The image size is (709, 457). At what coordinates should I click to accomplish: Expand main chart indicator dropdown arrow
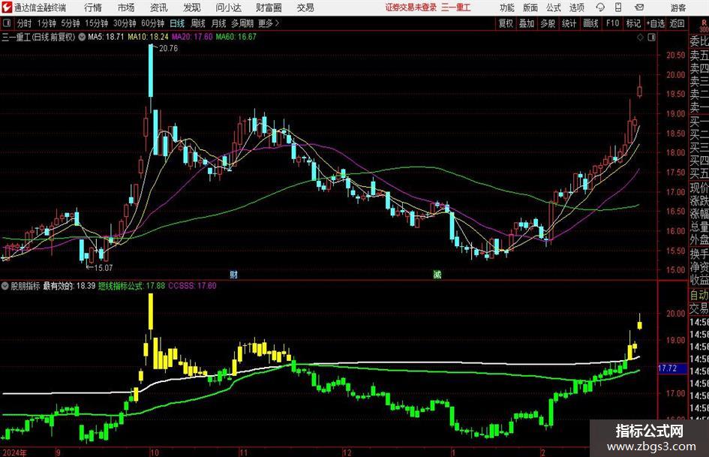pyautogui.click(x=82, y=37)
